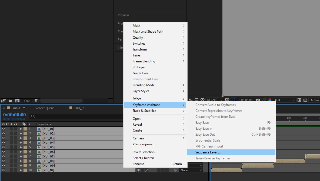The width and height of the screenshot is (320, 181).
Task: Click the 8 bpc color depth button
Action: 26,101
